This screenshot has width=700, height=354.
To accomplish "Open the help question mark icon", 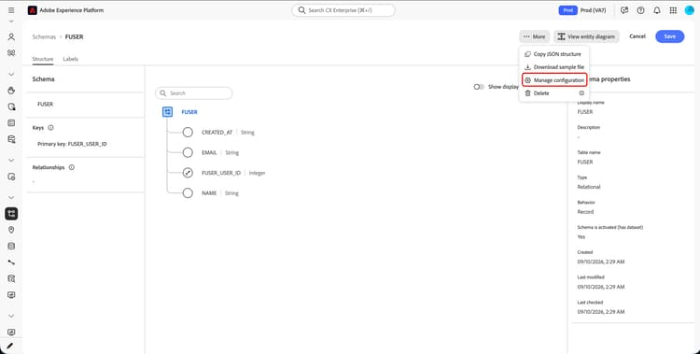I will point(640,10).
